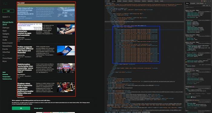Open the Disinformation works better than censorship headline
212x113 pixels.
point(25,68)
